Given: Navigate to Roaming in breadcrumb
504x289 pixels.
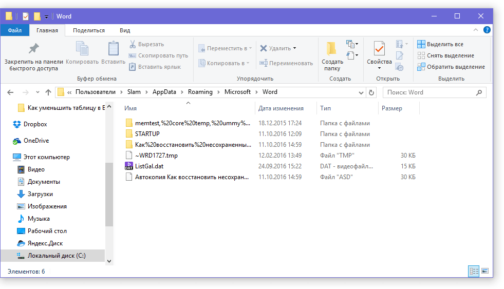Looking at the screenshot, I should click(x=200, y=92).
